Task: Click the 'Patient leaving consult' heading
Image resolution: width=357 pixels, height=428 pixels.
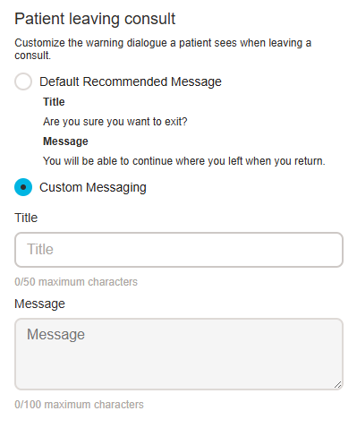Action: 95,19
